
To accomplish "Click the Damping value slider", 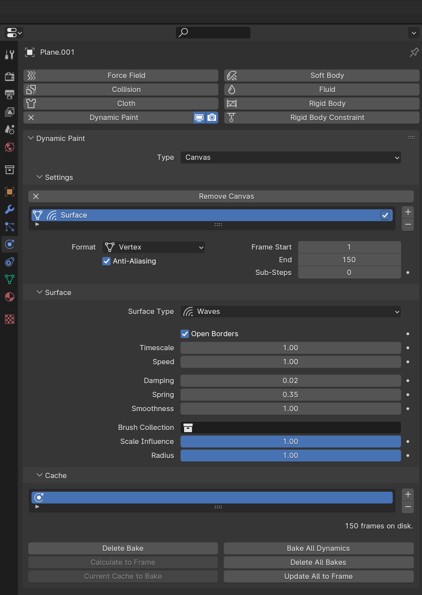I will click(291, 381).
